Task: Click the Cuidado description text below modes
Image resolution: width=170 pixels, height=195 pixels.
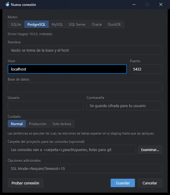Action: pyautogui.click(x=81, y=133)
